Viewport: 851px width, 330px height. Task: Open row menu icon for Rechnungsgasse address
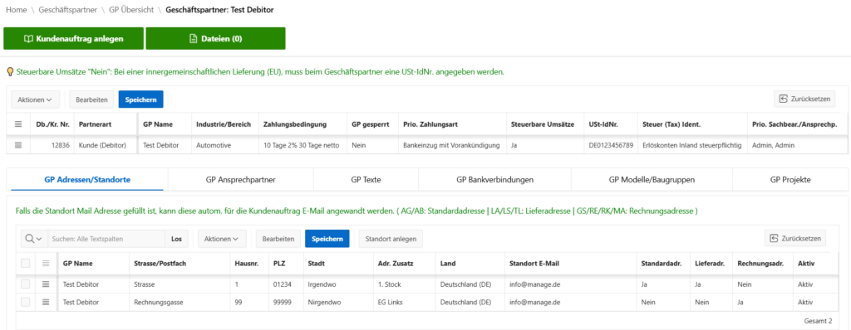pos(46,302)
